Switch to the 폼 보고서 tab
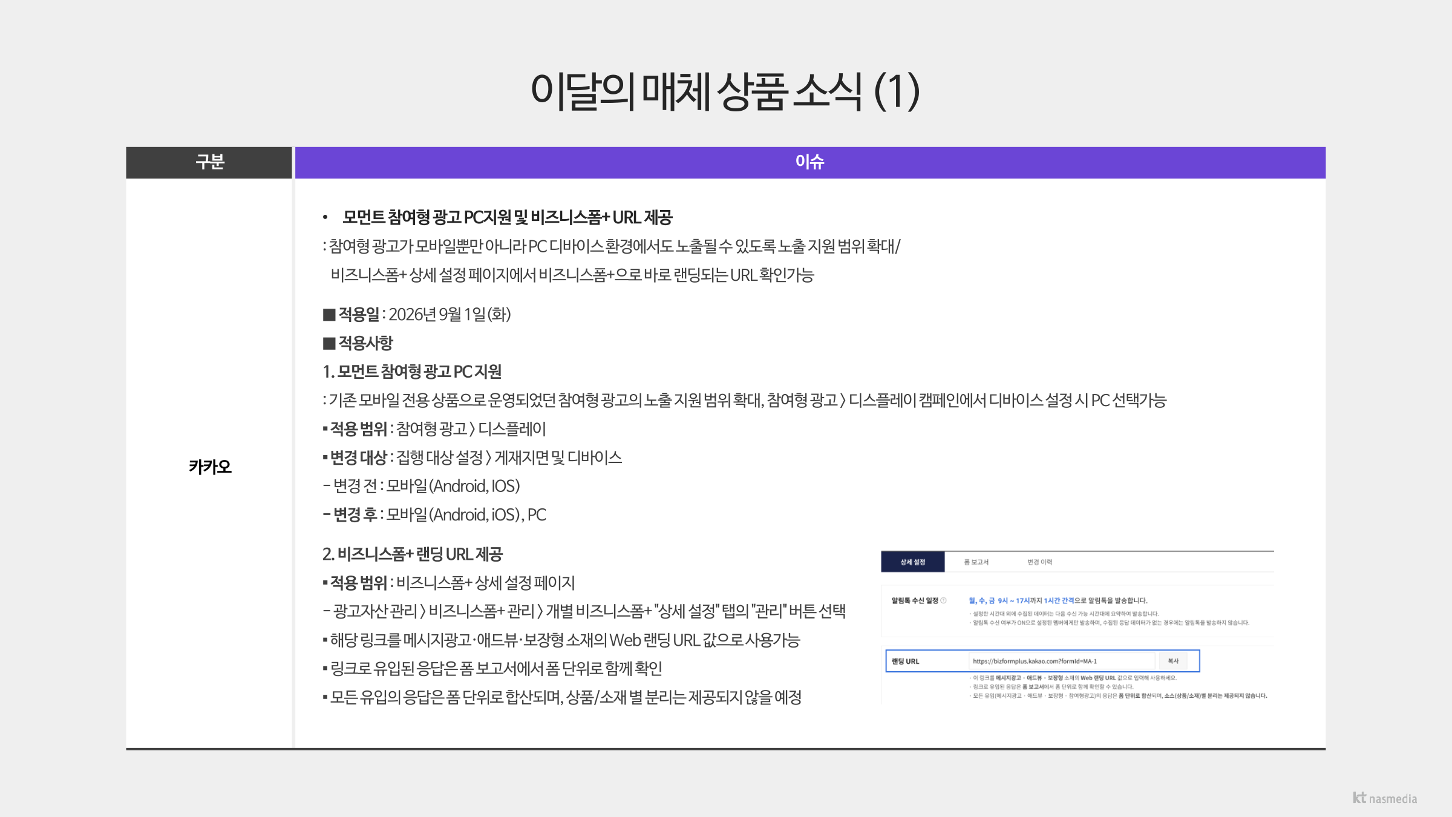 point(976,562)
